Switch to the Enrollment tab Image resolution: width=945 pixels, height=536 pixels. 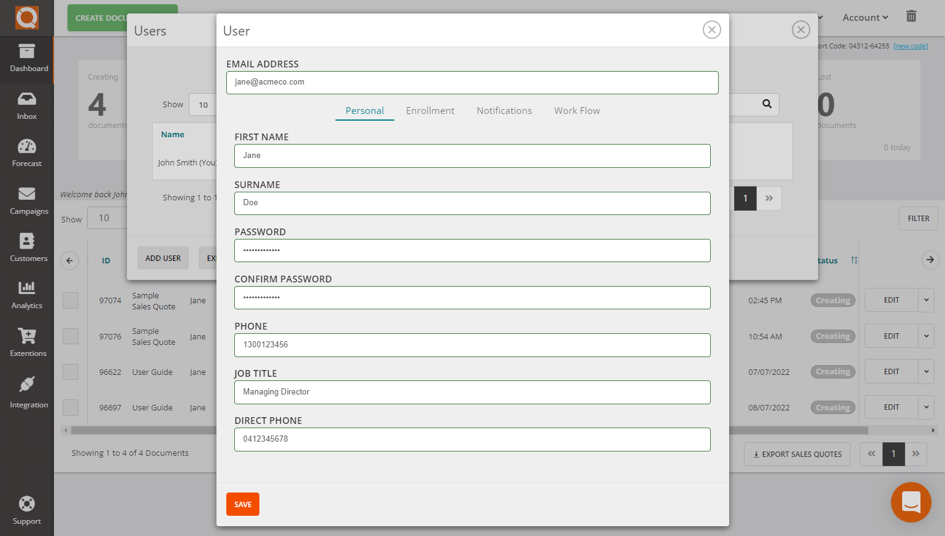click(x=430, y=110)
